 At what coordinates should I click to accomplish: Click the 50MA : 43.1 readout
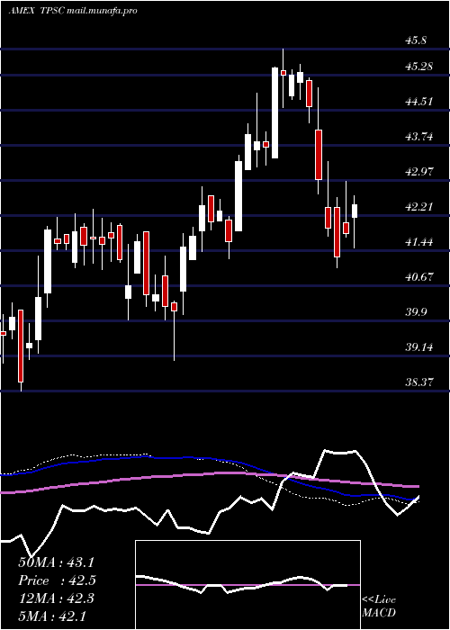pyautogui.click(x=57, y=562)
